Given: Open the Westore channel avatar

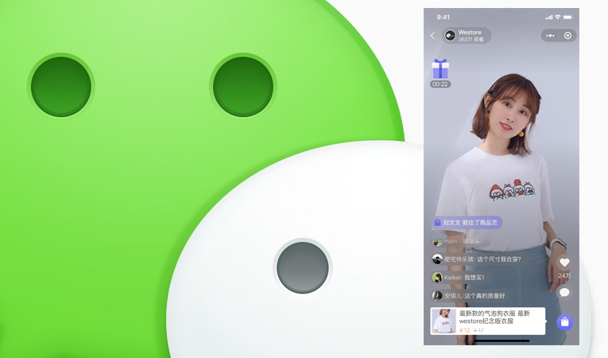Looking at the screenshot, I should click(x=450, y=36).
